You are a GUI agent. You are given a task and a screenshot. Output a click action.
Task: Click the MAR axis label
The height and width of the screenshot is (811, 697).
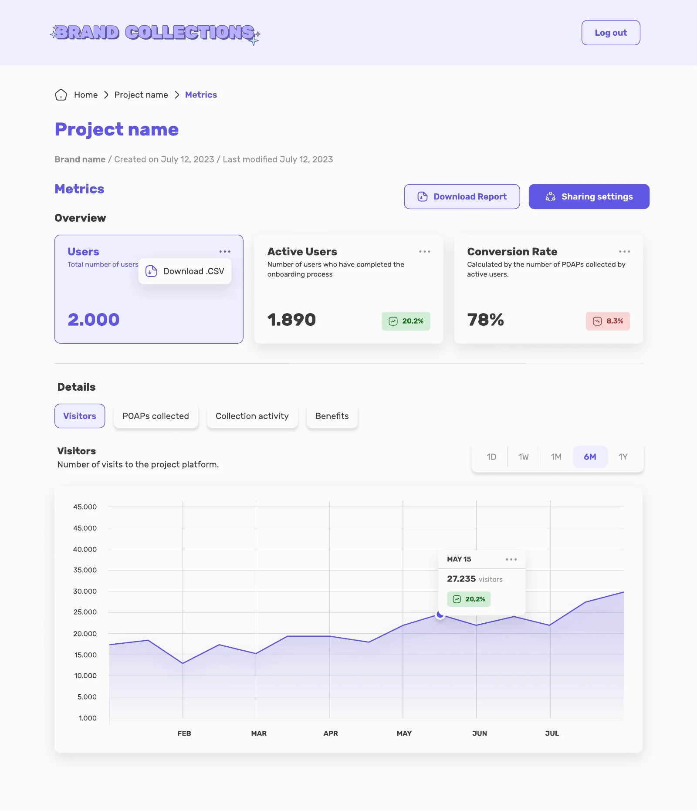point(259,733)
